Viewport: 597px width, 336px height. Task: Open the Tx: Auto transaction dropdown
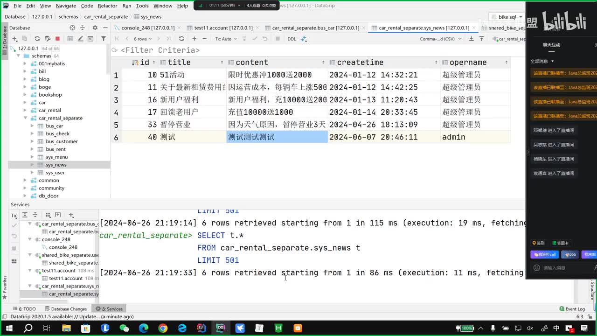pos(226,39)
